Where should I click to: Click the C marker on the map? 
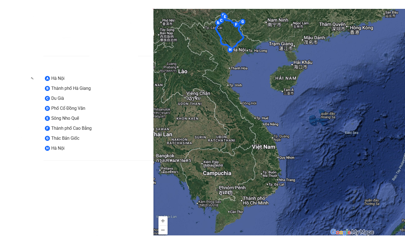coord(221,20)
